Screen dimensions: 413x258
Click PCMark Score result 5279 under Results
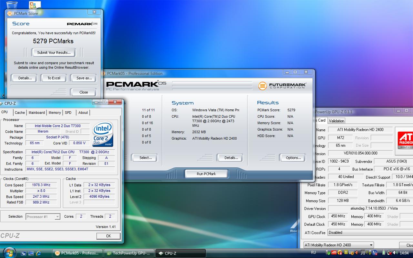tap(291, 110)
